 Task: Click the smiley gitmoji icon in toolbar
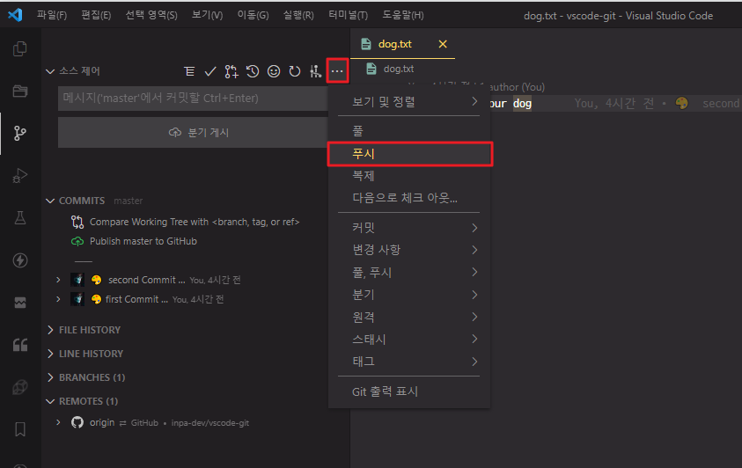point(274,71)
